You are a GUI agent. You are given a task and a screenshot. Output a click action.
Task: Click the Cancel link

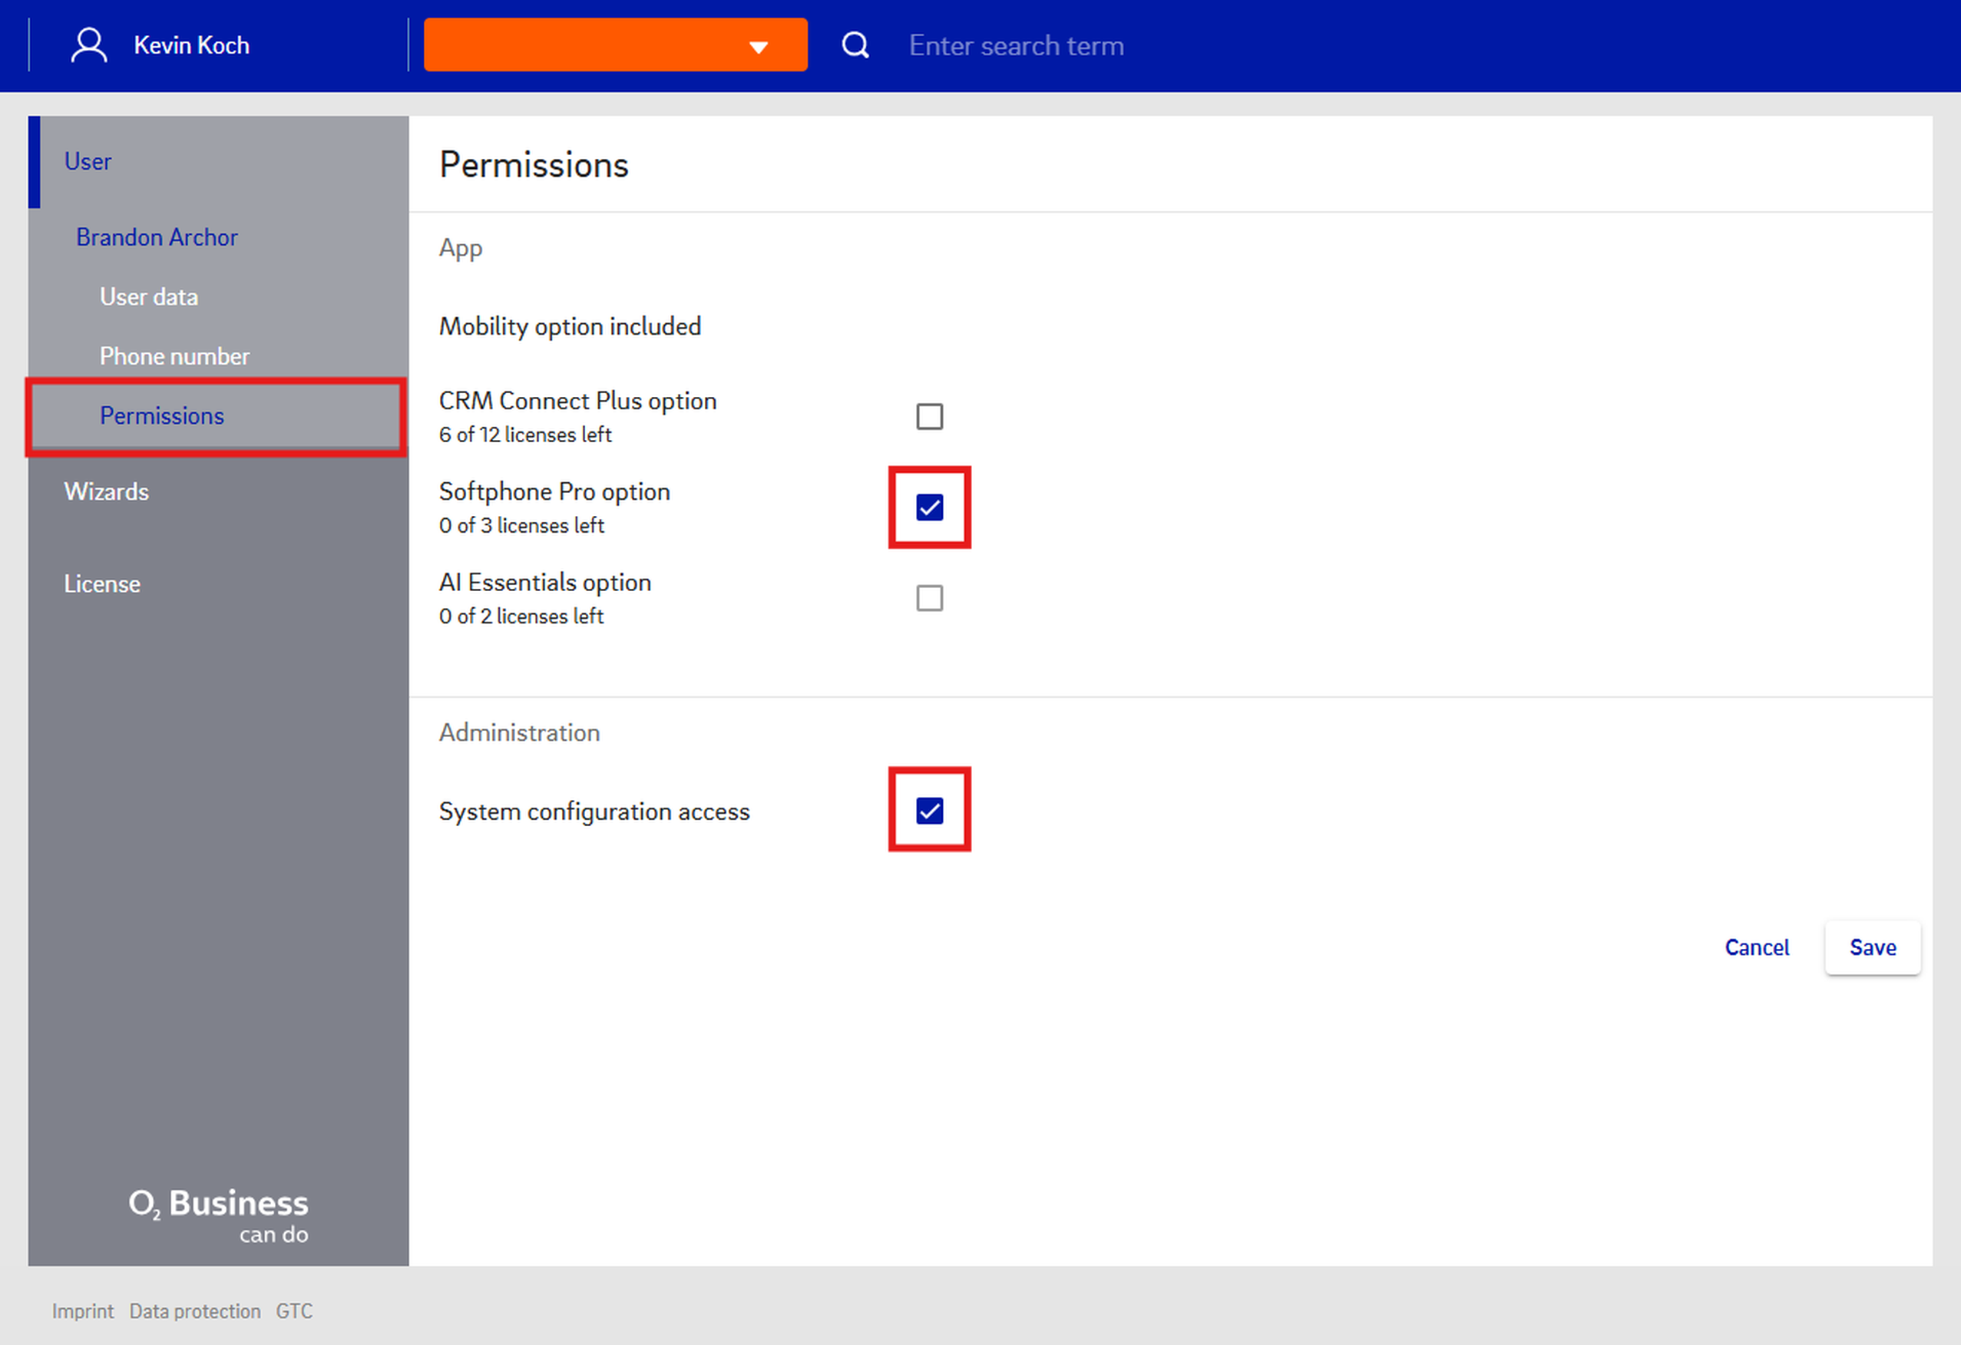click(1756, 947)
